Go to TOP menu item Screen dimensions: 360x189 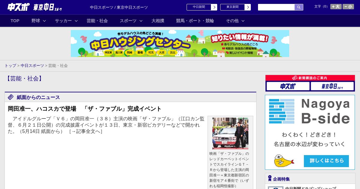(15, 21)
